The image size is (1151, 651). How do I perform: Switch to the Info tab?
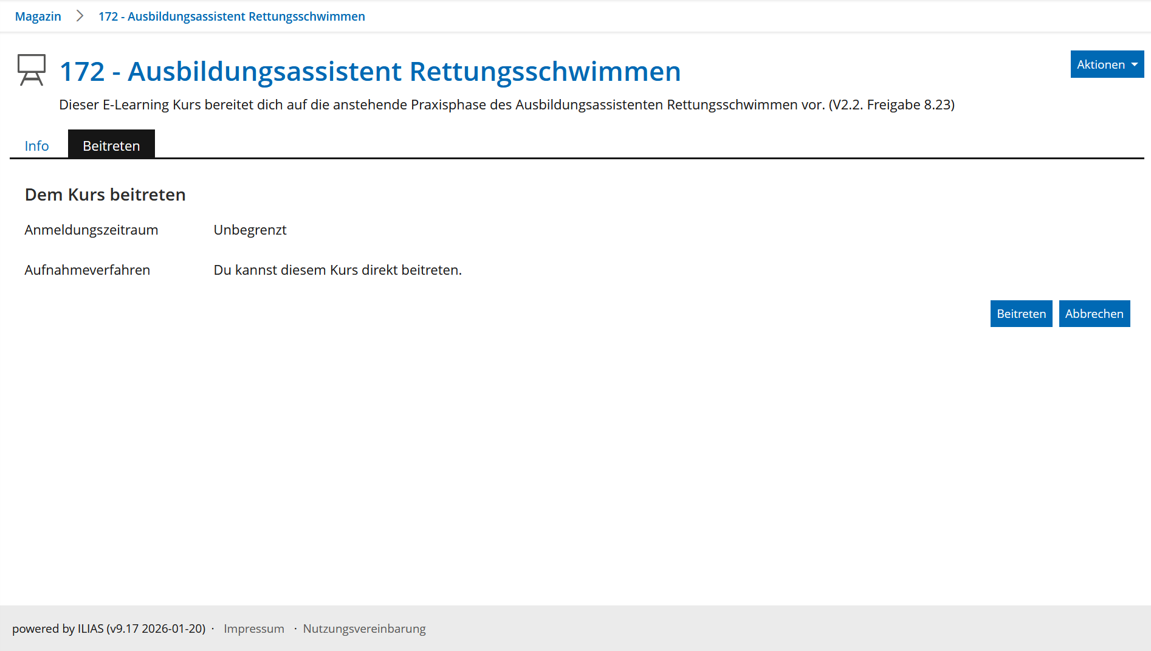36,146
